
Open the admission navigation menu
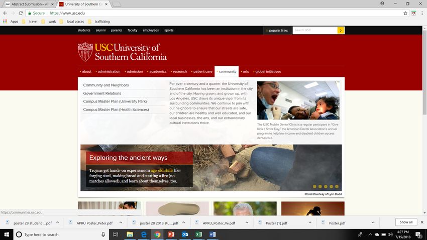click(x=134, y=72)
